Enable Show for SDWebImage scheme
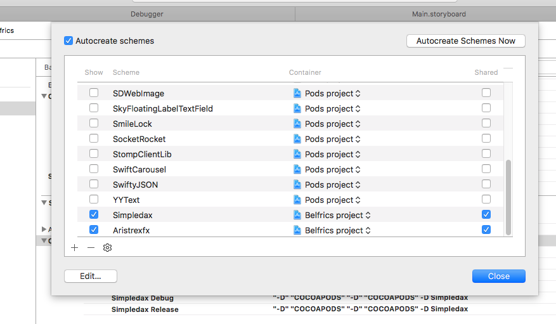 tap(94, 93)
